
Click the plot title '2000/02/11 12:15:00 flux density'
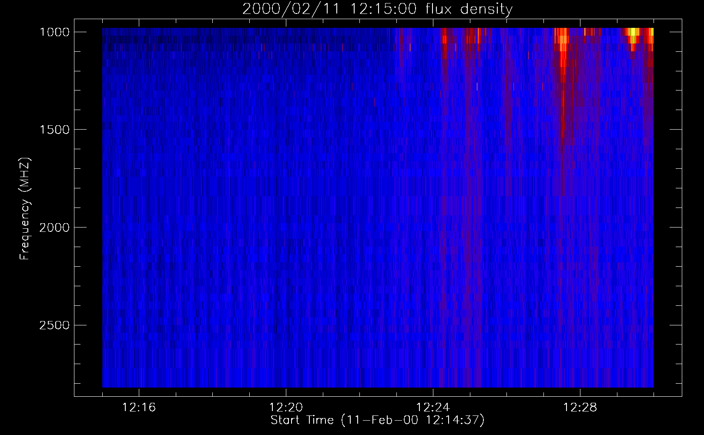point(377,9)
